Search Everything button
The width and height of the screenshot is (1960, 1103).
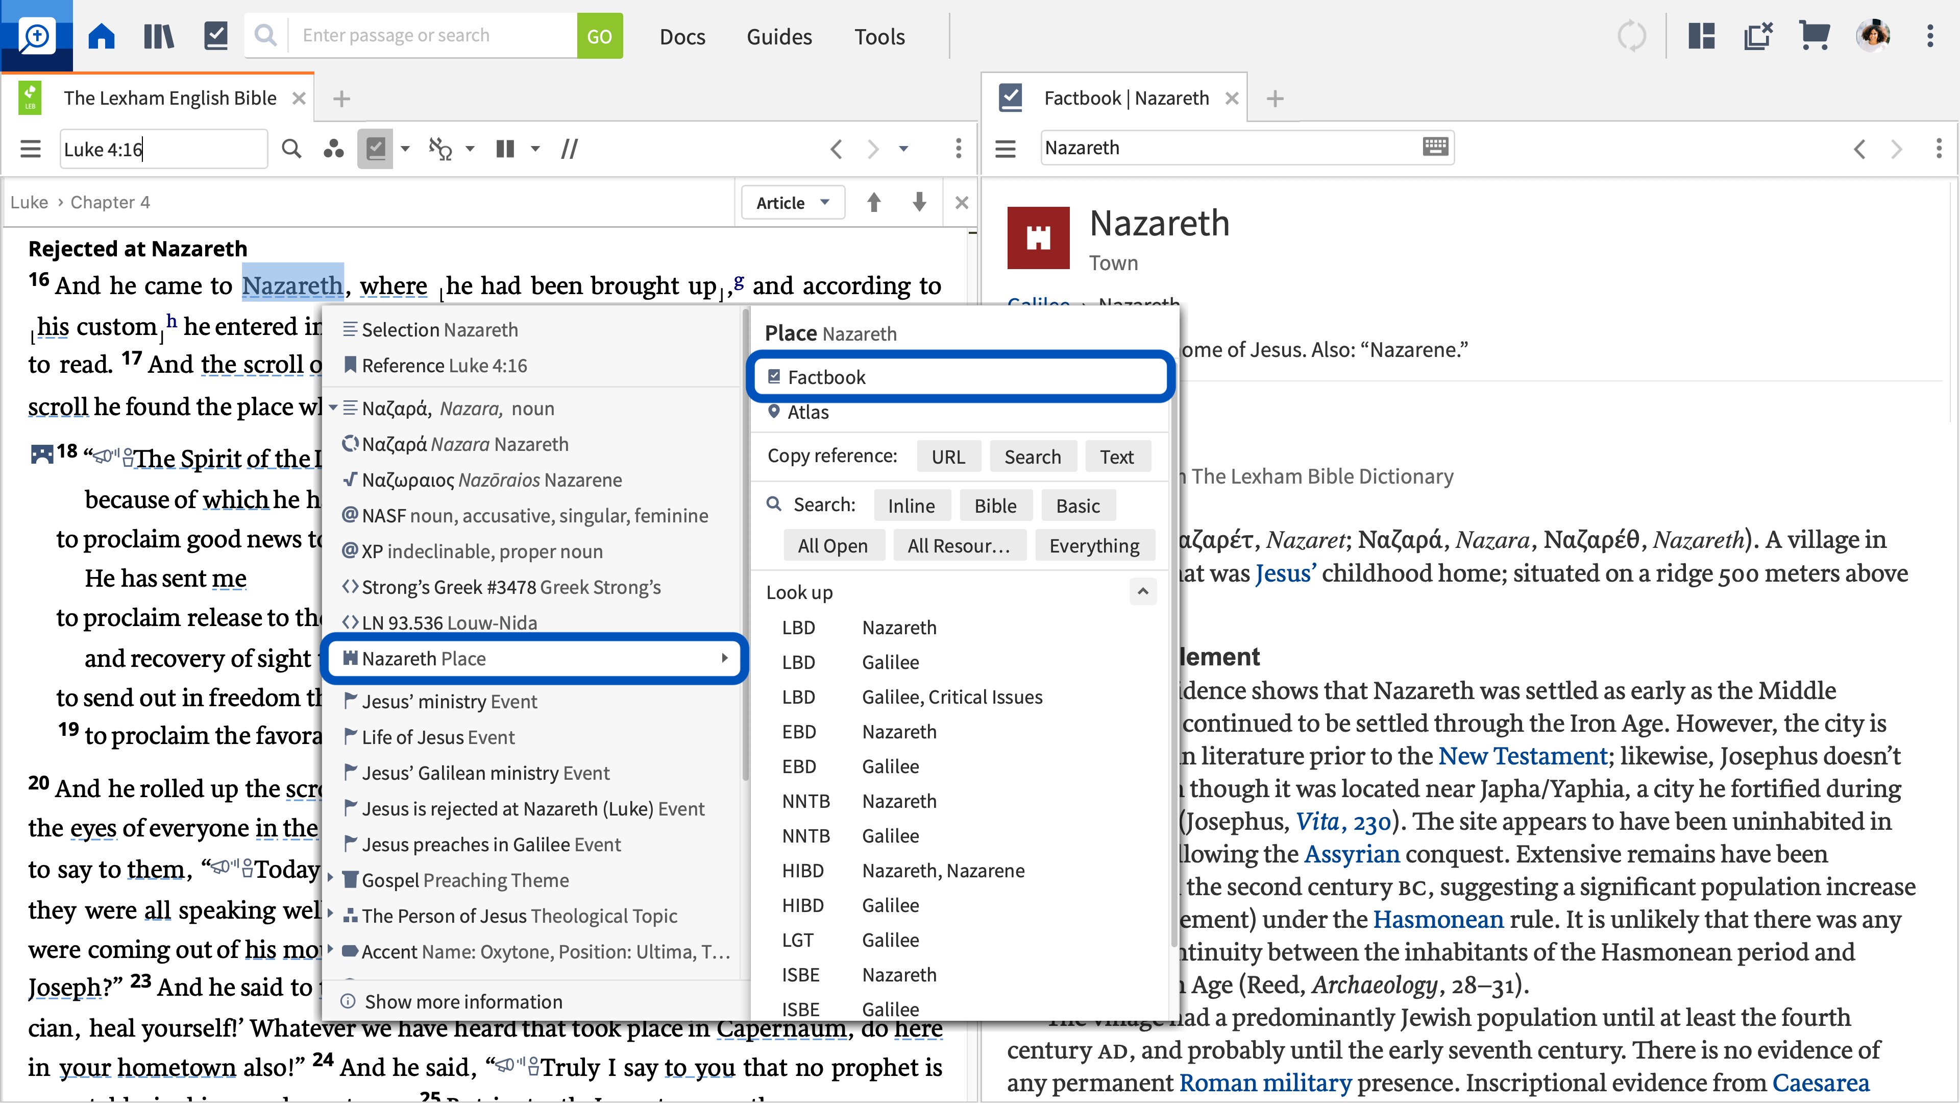1095,545
